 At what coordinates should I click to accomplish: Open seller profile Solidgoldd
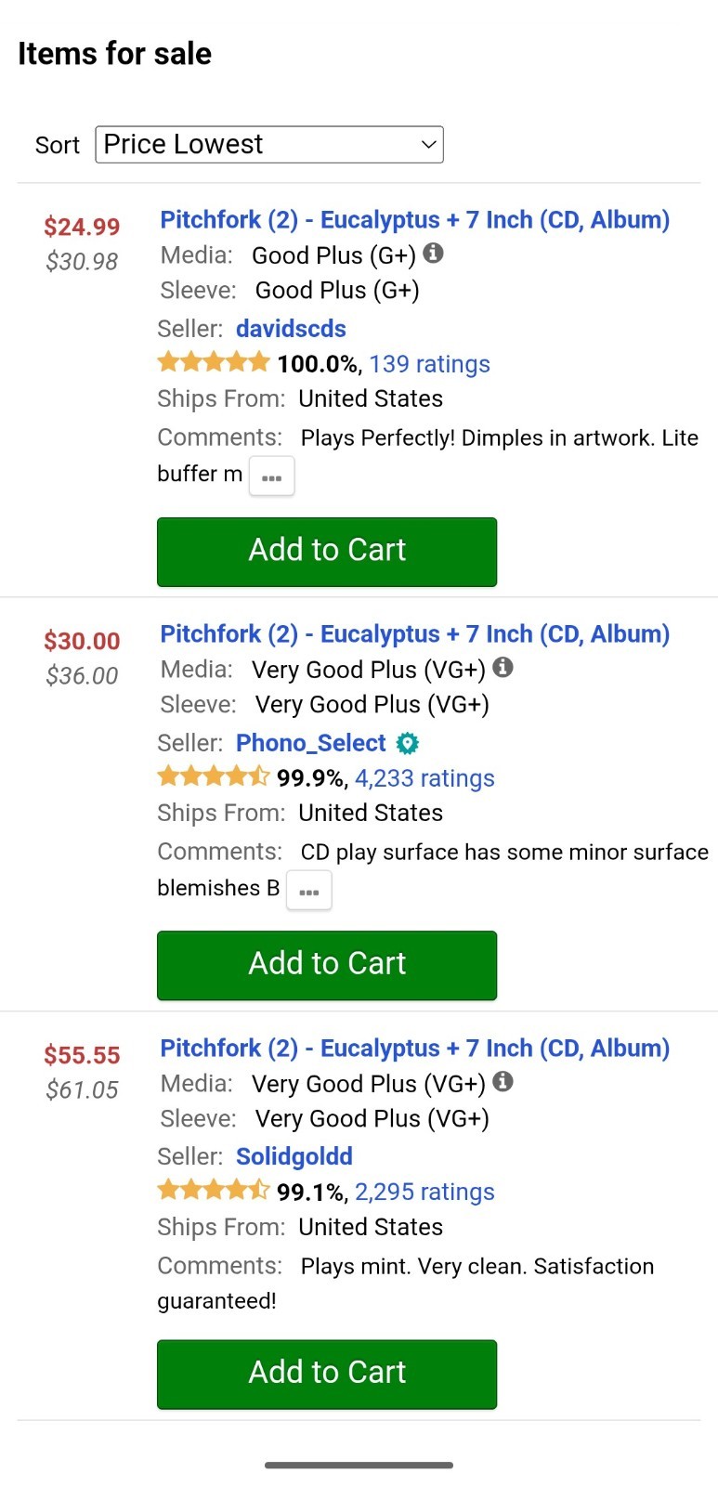294,1156
